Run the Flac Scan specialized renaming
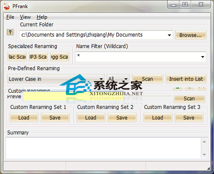The image size is (214, 174). [x=17, y=57]
